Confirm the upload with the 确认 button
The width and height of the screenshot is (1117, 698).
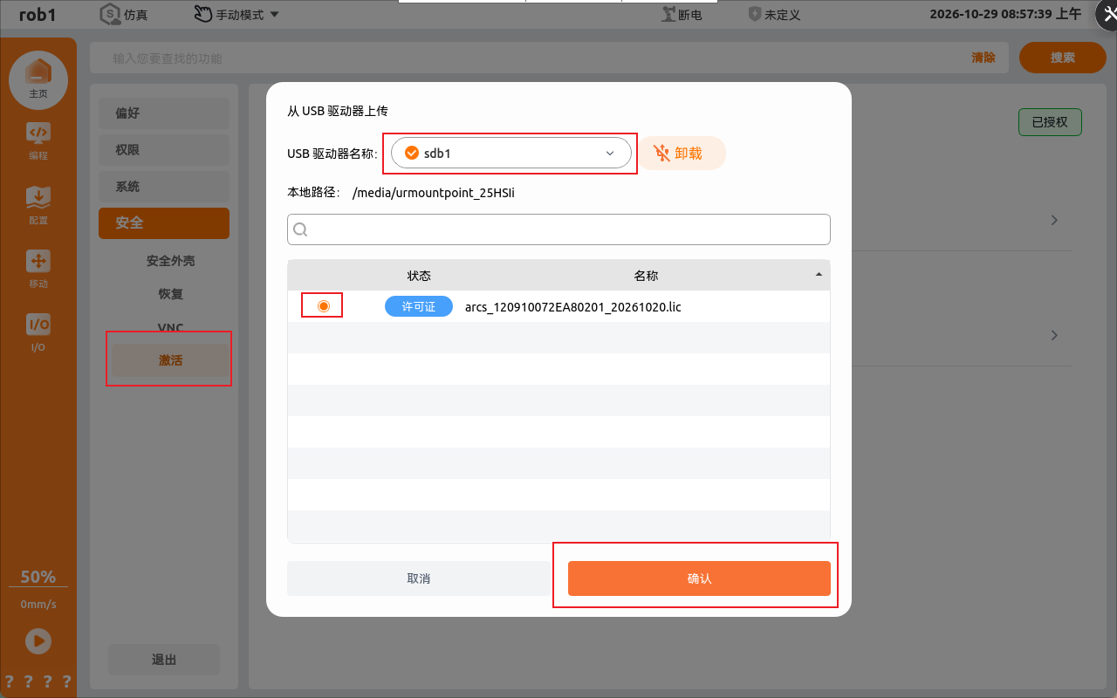click(699, 578)
